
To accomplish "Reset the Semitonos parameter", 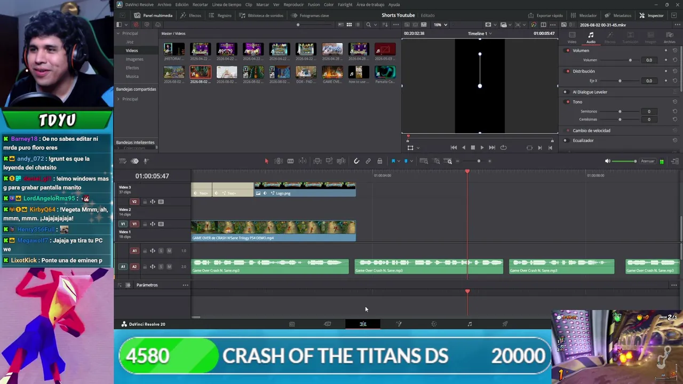I will pyautogui.click(x=675, y=111).
